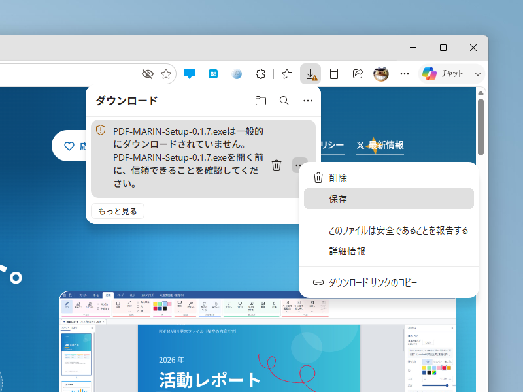Open the Favorites list icon
Image resolution: width=523 pixels, height=392 pixels.
[x=287, y=74]
